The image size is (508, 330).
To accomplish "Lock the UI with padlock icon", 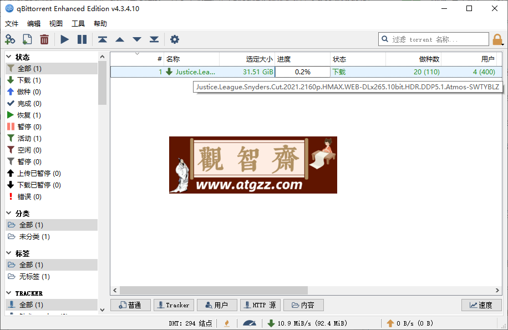I will click(x=497, y=39).
